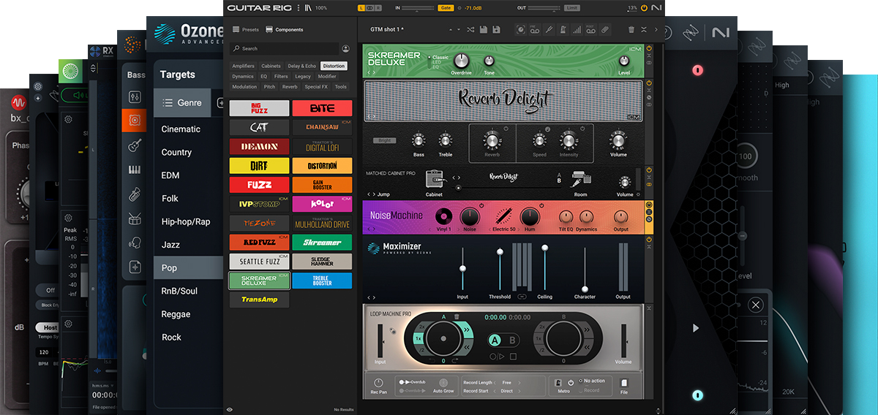This screenshot has height=415, width=878.
Task: Toggle the Guitar Rig power button
Action: (x=644, y=8)
